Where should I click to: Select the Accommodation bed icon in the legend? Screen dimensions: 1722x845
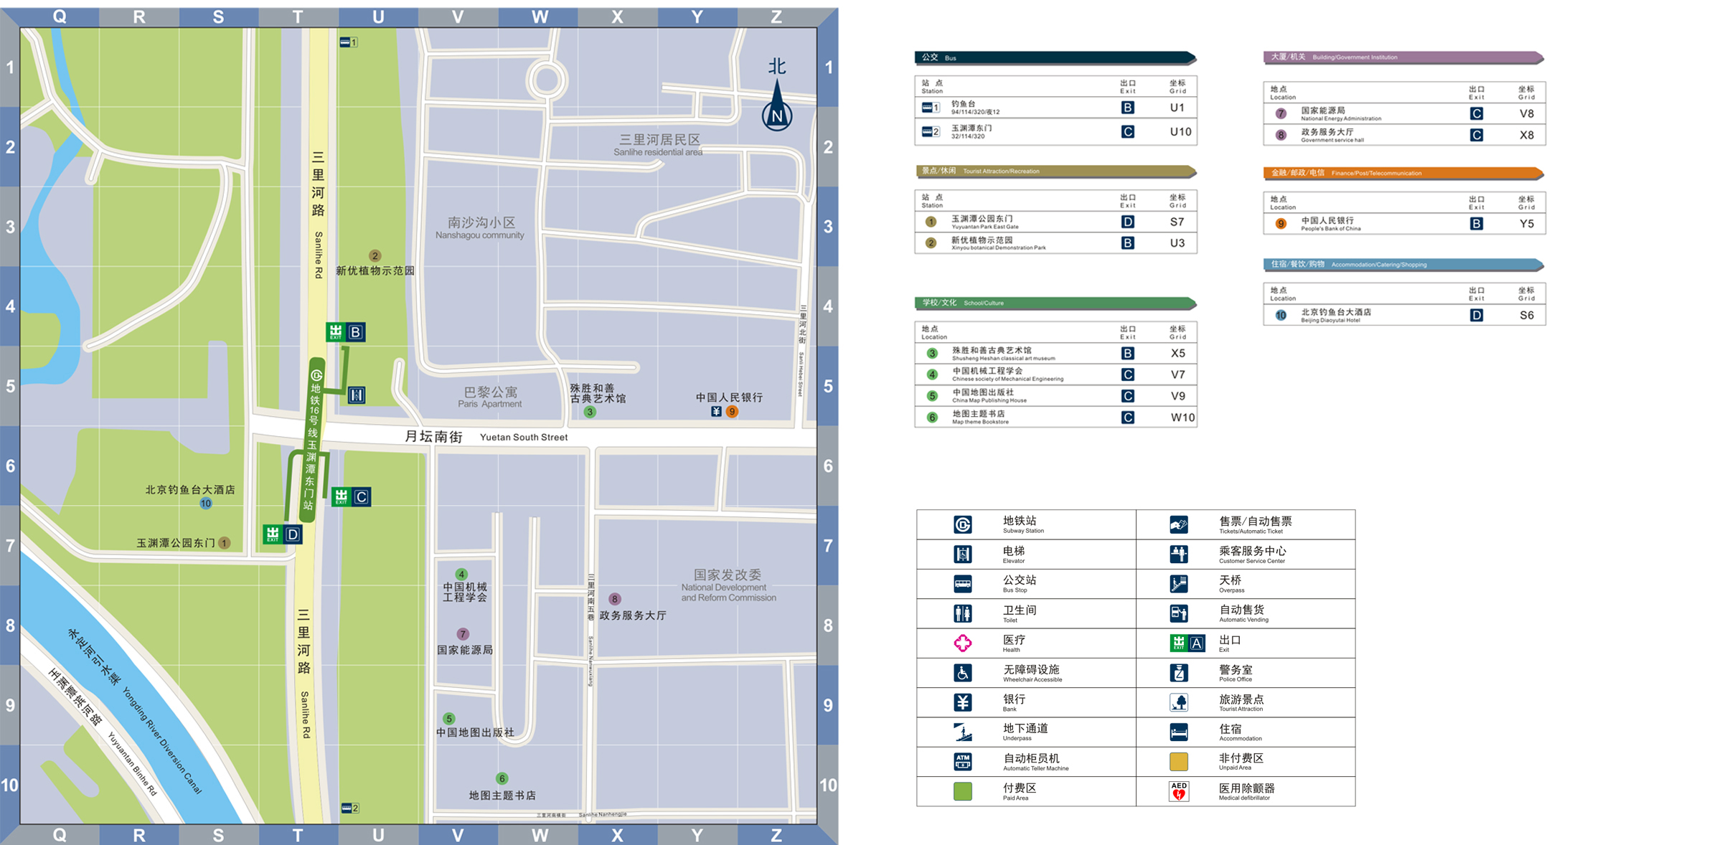coord(1179,732)
